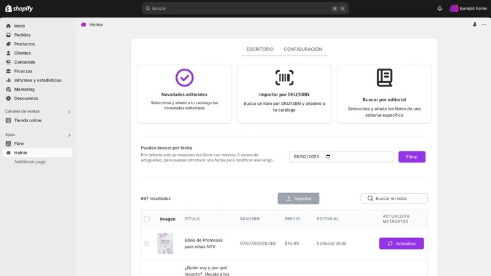491x276 pixels.
Task: Expand the Apps section chevron
Action: tap(69, 135)
